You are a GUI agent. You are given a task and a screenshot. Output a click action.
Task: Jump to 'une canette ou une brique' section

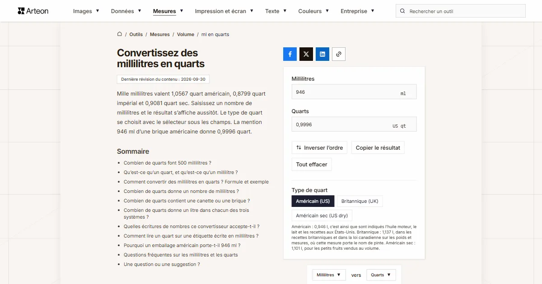tap(187, 201)
